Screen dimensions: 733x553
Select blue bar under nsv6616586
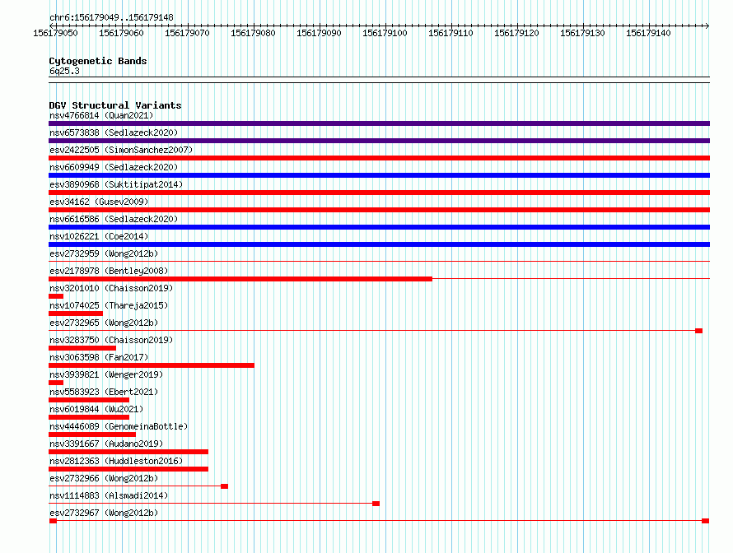coord(379,227)
